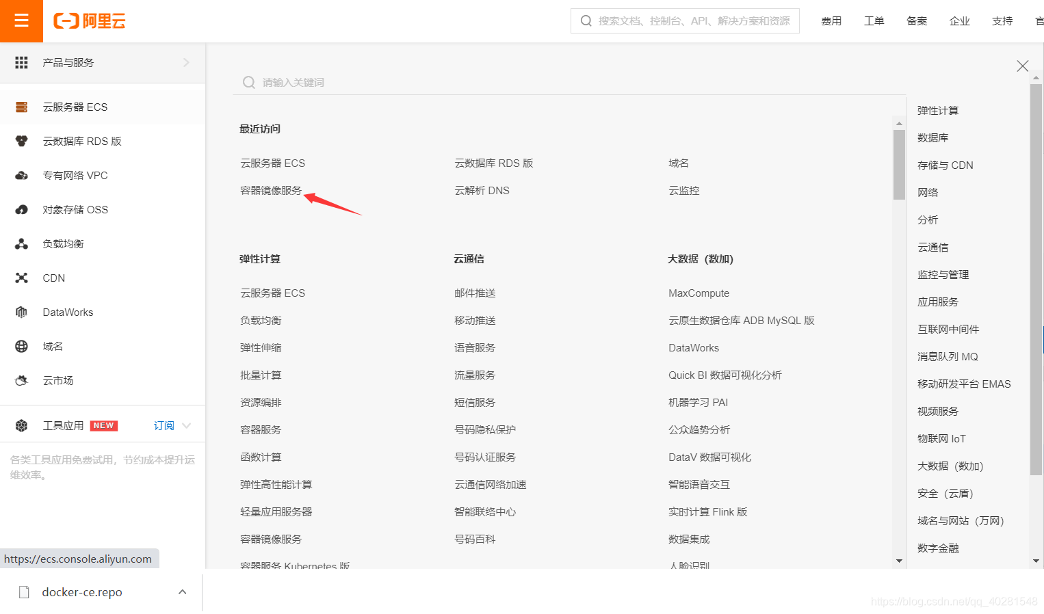Select the 存储与 CDN category
Image resolution: width=1044 pixels, height=614 pixels.
click(945, 165)
